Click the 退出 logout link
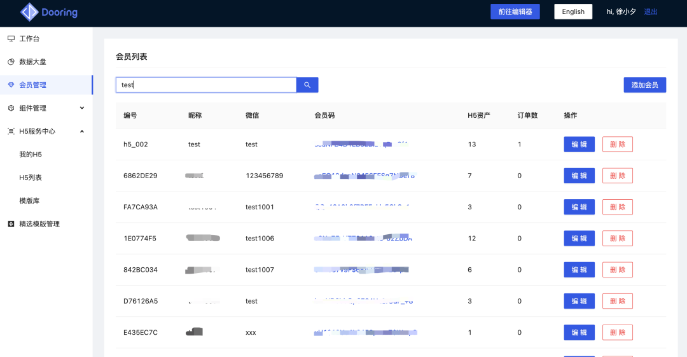Viewport: 687px width, 357px height. pos(651,12)
